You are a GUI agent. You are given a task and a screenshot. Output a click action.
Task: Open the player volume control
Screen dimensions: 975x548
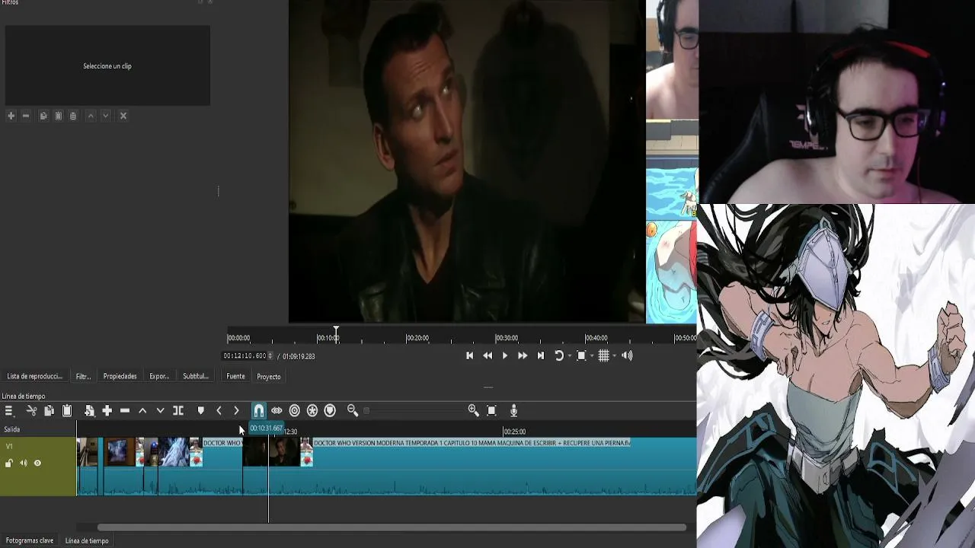(x=627, y=355)
